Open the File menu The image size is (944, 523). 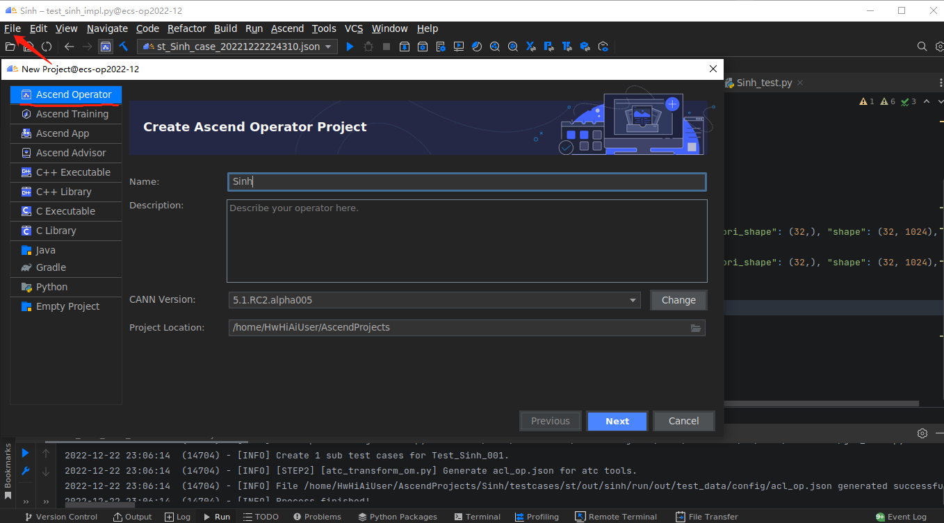(13, 28)
